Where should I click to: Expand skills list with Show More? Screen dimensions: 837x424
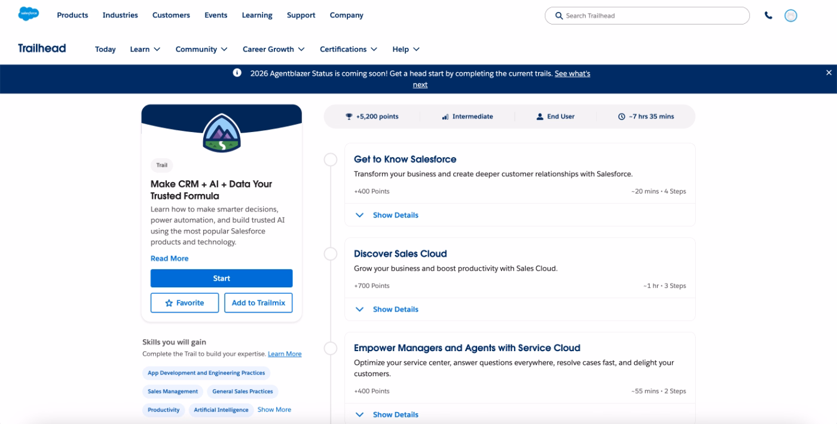point(274,410)
